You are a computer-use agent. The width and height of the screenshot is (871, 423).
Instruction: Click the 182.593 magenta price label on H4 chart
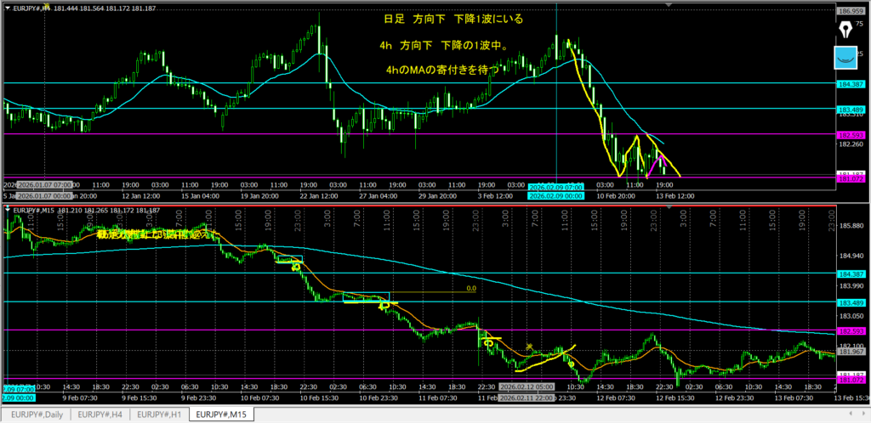[851, 135]
